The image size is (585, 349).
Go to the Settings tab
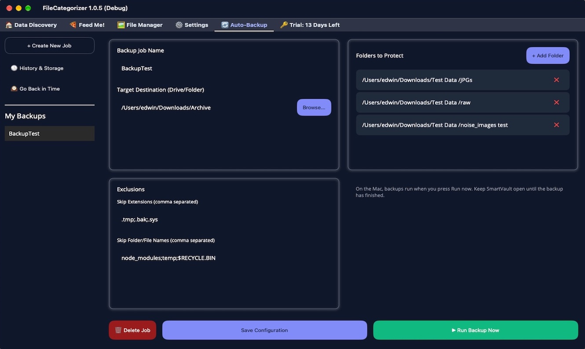[192, 25]
